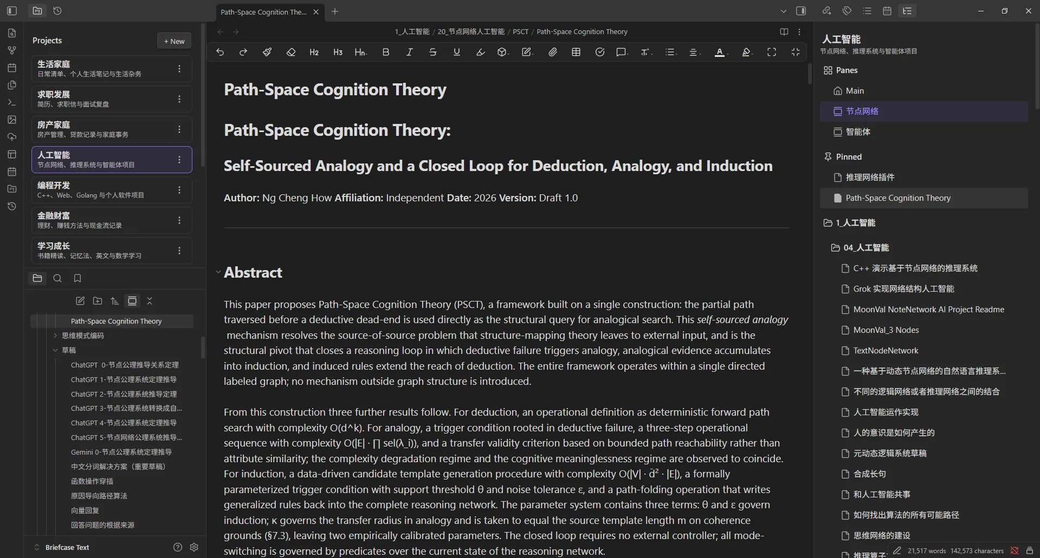This screenshot has width=1040, height=558.
Task: Open the Hn heading level dropdown
Action: pyautogui.click(x=361, y=52)
